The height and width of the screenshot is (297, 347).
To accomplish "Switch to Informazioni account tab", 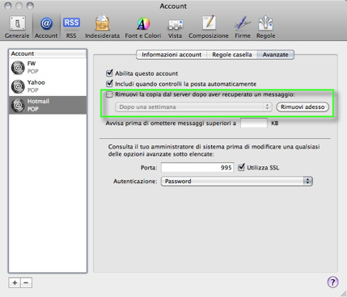I will 171,55.
